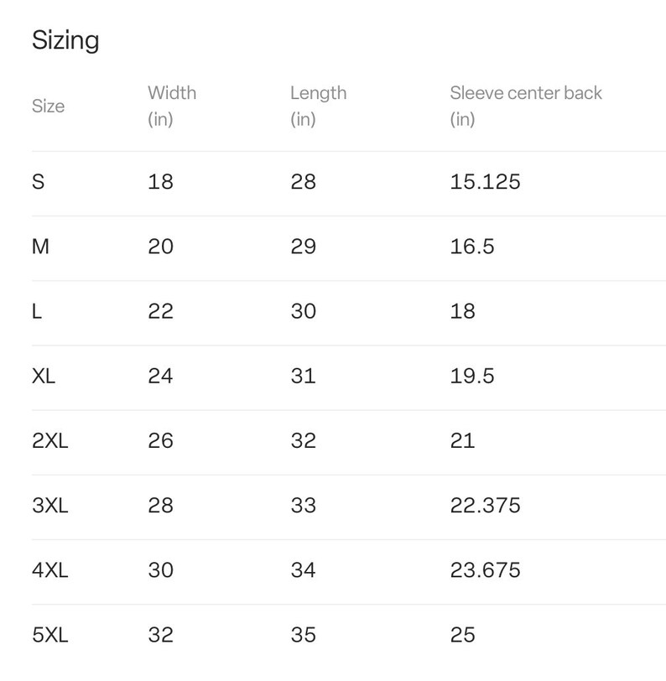Select the 2XL size row label
This screenshot has width=666, height=681.
(x=50, y=440)
